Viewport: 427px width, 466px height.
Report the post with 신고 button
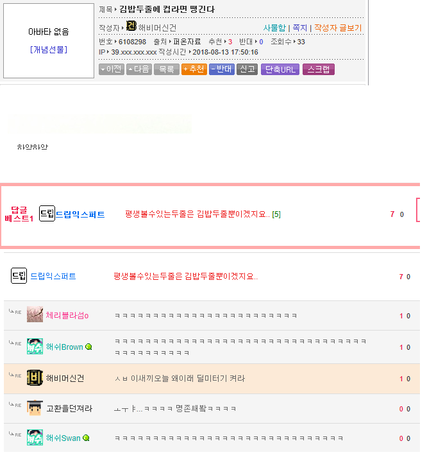247,69
